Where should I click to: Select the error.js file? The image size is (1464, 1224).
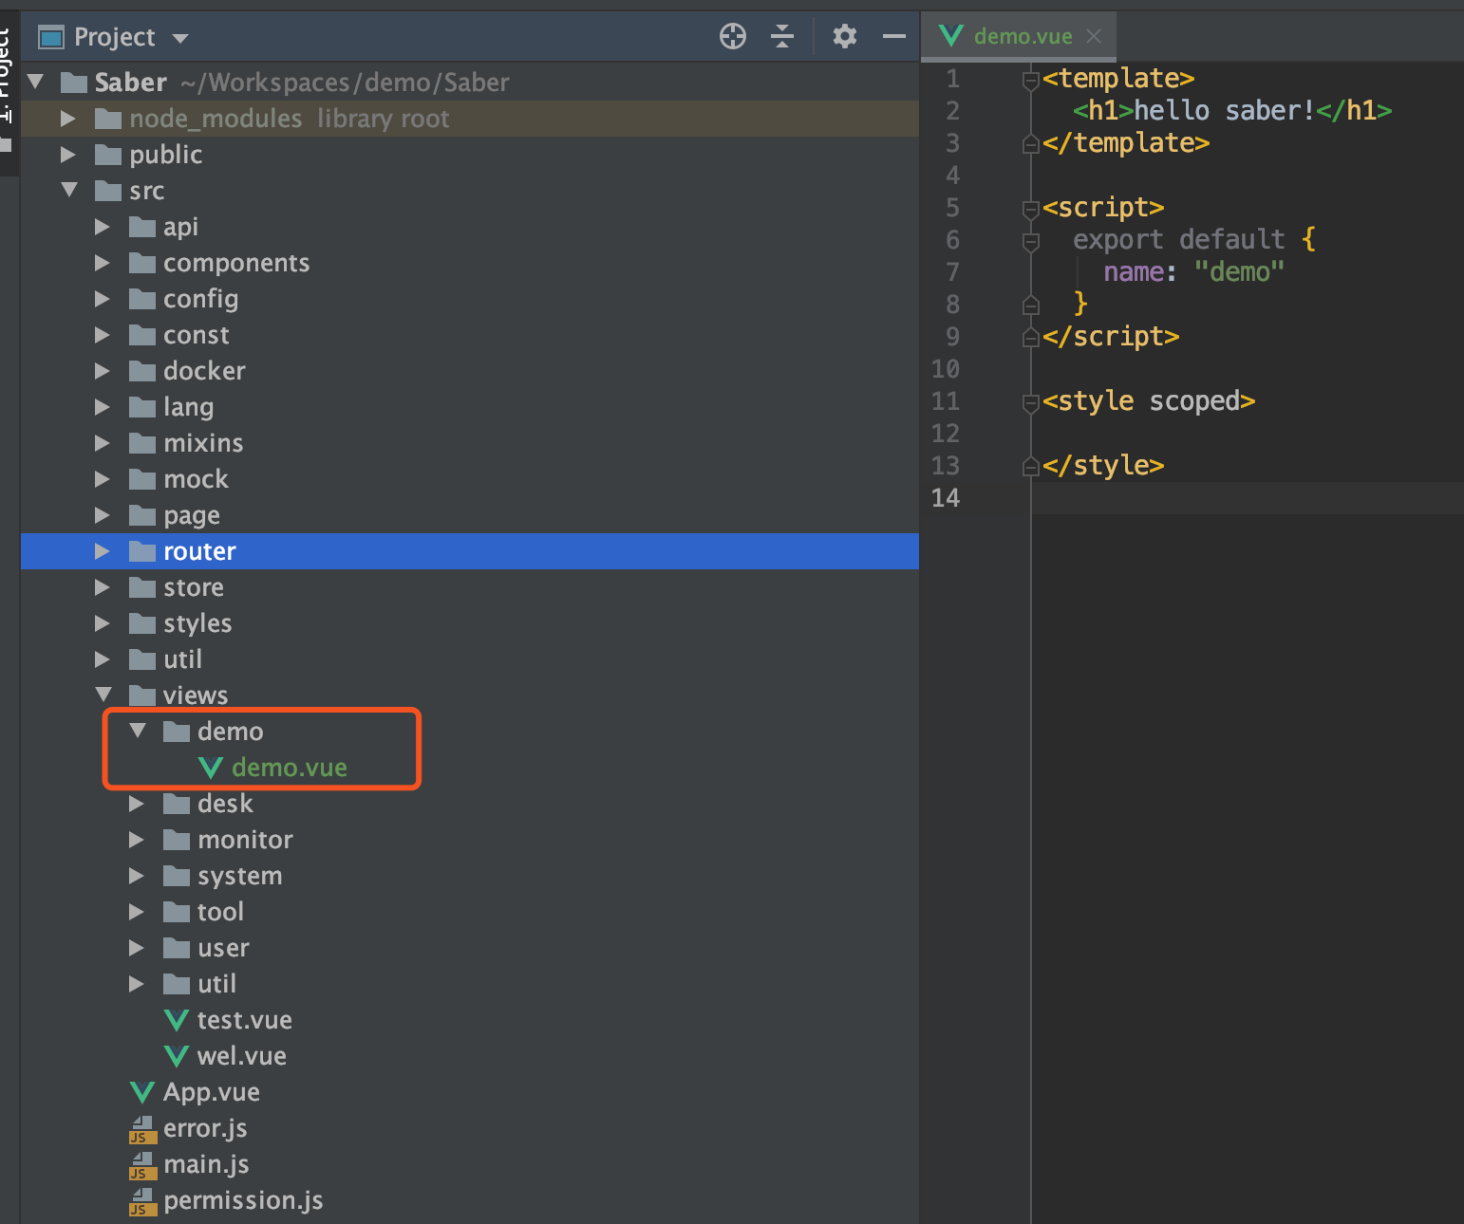470,1128
